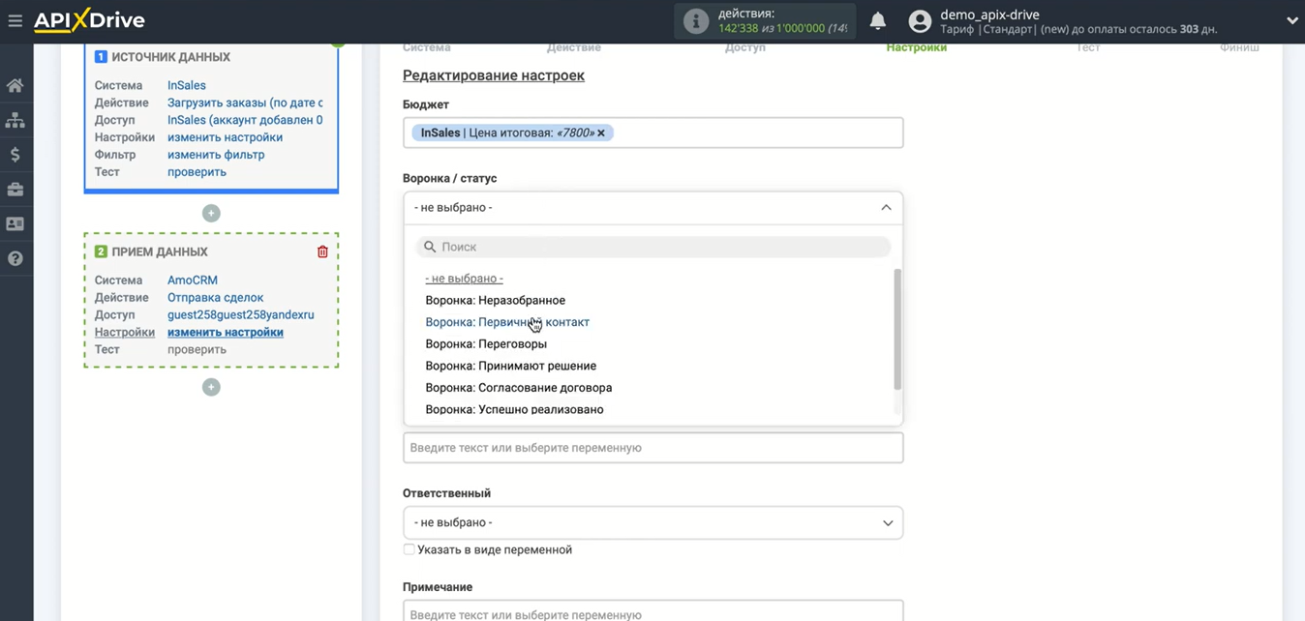1305x621 pixels.
Task: Click the search magnifier icon in dropdown
Action: click(430, 248)
